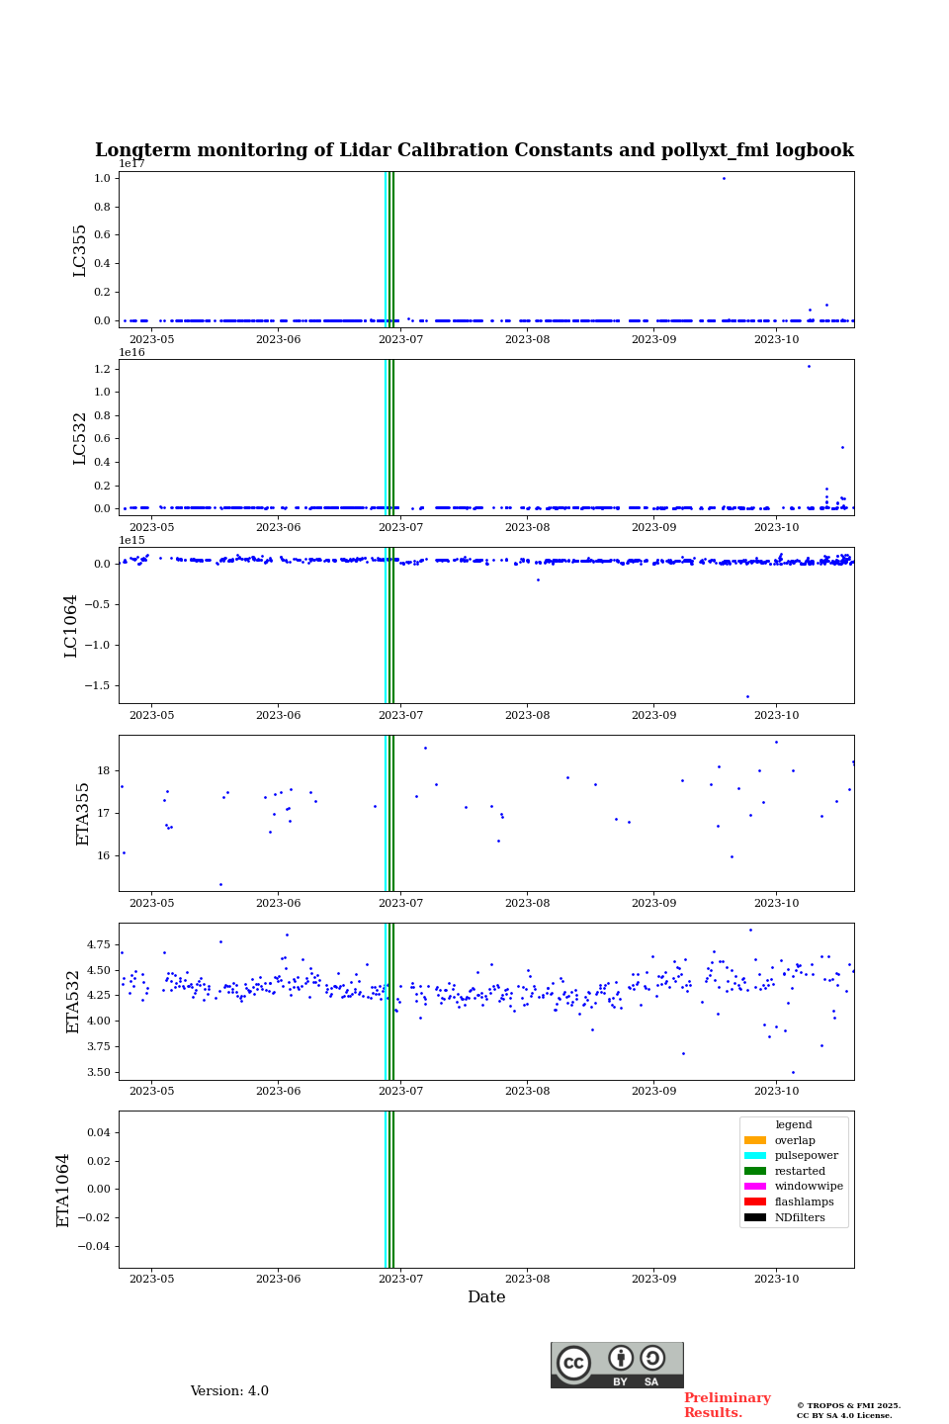Click the red flashlamps legend swatch
The width and height of the screenshot is (949, 1424).
[755, 1202]
